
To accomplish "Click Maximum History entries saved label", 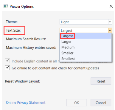I will point(31,48).
